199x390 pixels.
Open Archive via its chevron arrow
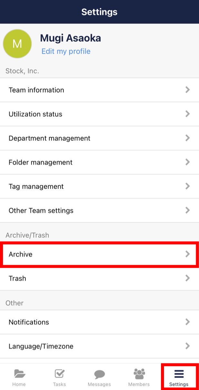click(x=188, y=254)
